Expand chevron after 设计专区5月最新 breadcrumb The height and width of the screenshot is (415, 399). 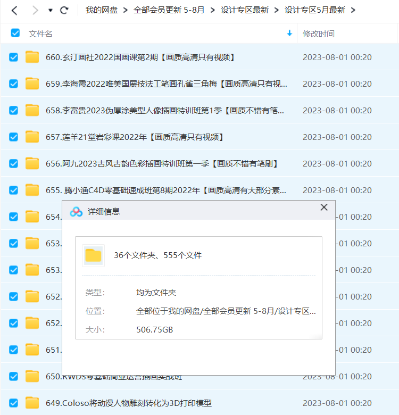(354, 10)
